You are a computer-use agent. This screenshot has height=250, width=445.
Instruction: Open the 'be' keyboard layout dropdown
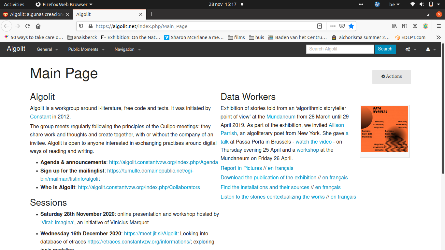click(x=394, y=4)
